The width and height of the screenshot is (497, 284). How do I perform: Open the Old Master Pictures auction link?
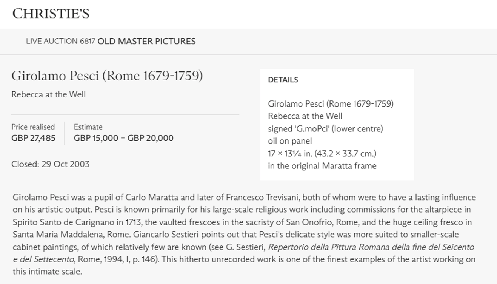pyautogui.click(x=146, y=41)
